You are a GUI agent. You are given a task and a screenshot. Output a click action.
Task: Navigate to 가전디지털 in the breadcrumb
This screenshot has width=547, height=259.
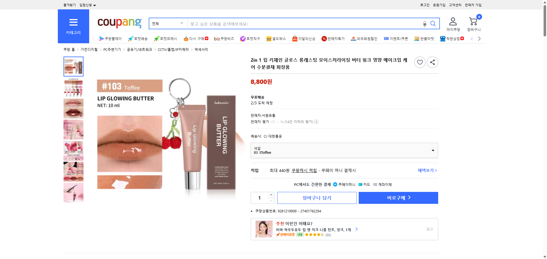click(89, 49)
